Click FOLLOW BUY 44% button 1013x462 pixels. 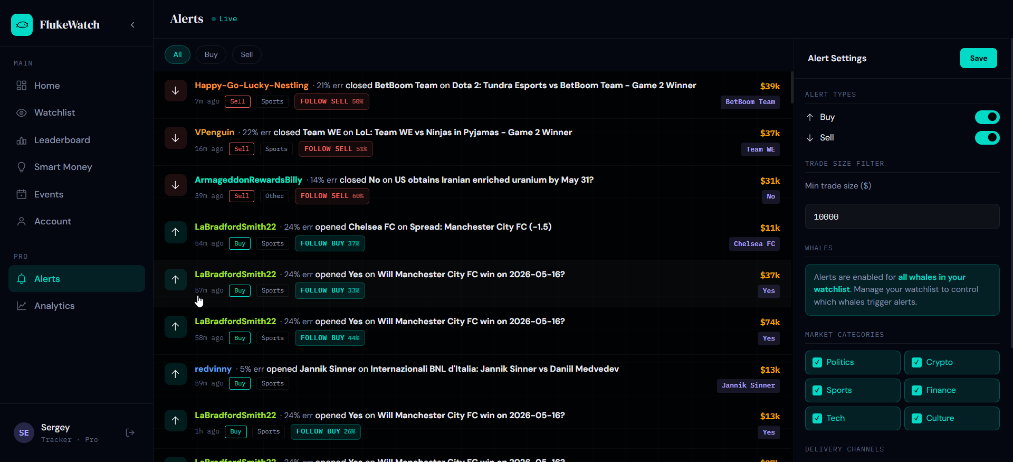(330, 338)
